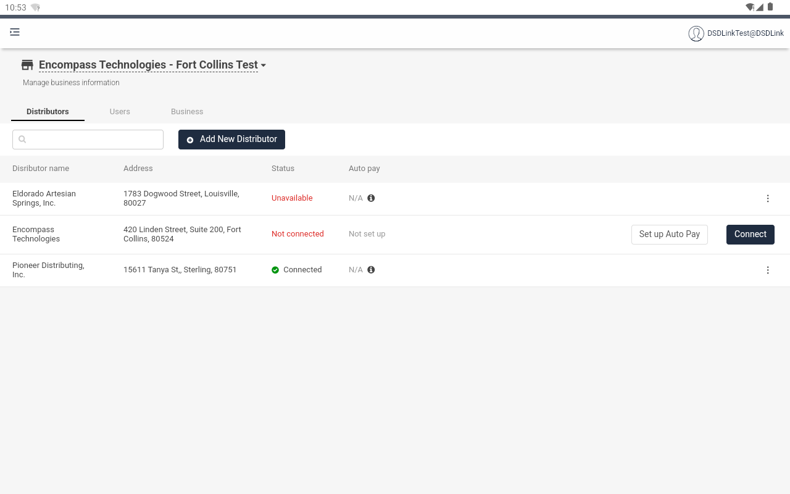Click the storefront icon beside business name

[27, 65]
